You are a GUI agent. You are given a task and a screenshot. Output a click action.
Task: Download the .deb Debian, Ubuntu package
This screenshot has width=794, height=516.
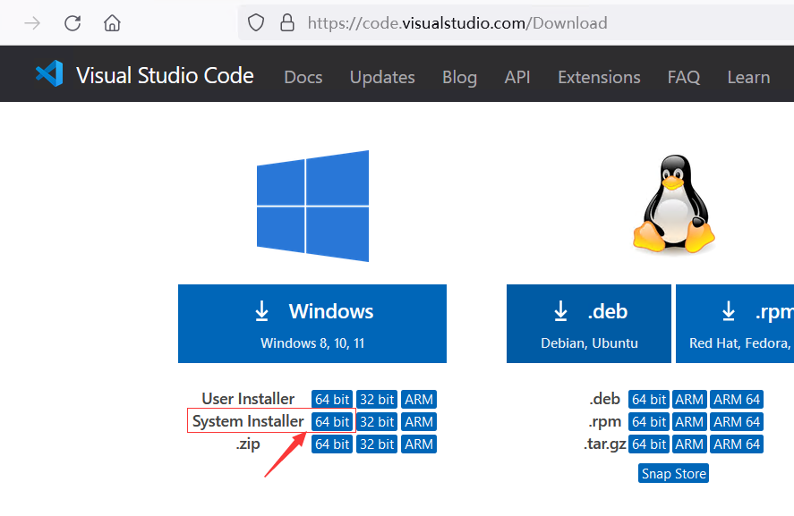589,324
